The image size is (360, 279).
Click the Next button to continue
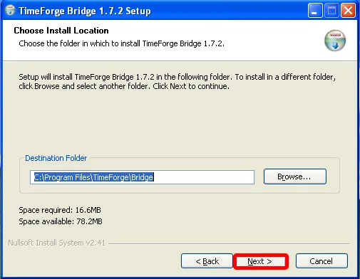coord(261,261)
